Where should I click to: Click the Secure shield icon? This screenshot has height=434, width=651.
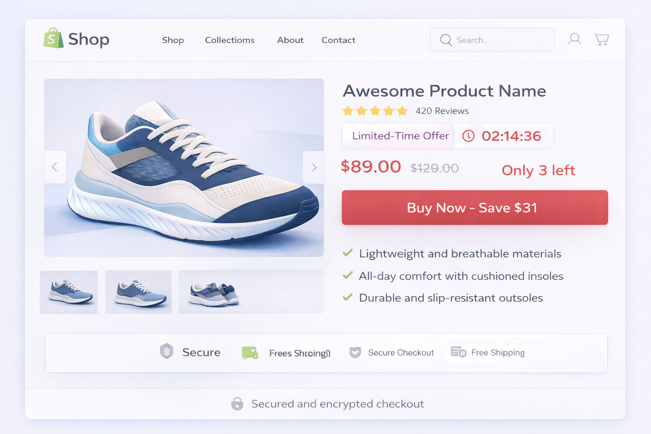(167, 351)
